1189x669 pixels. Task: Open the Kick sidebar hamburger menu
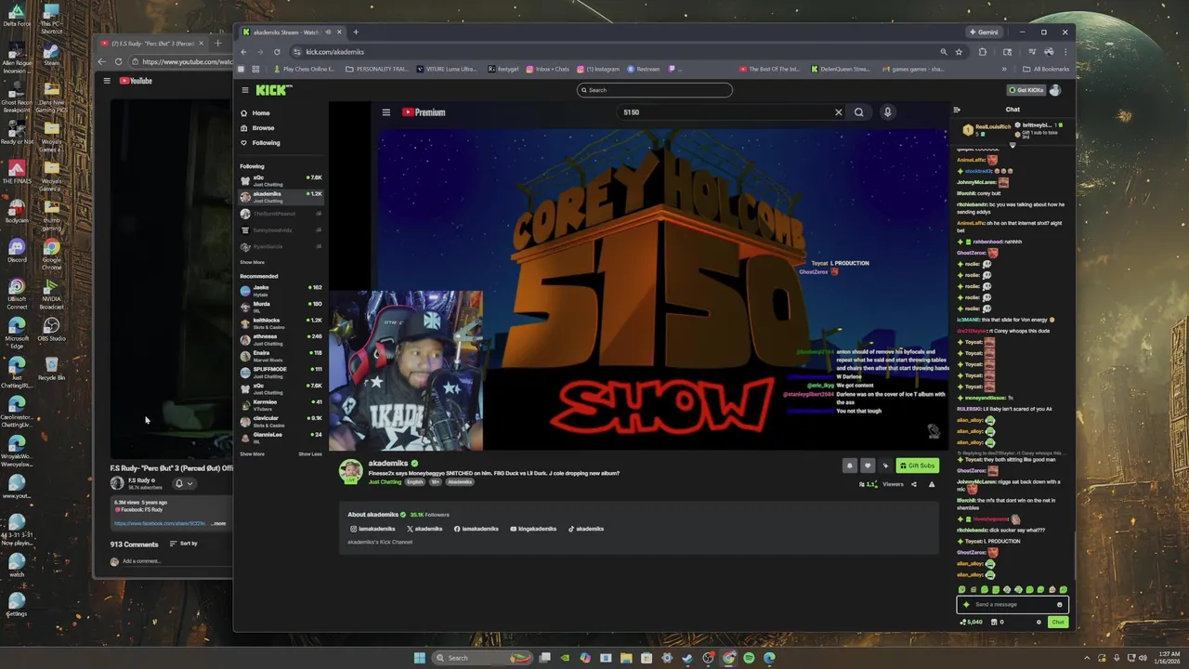point(245,90)
